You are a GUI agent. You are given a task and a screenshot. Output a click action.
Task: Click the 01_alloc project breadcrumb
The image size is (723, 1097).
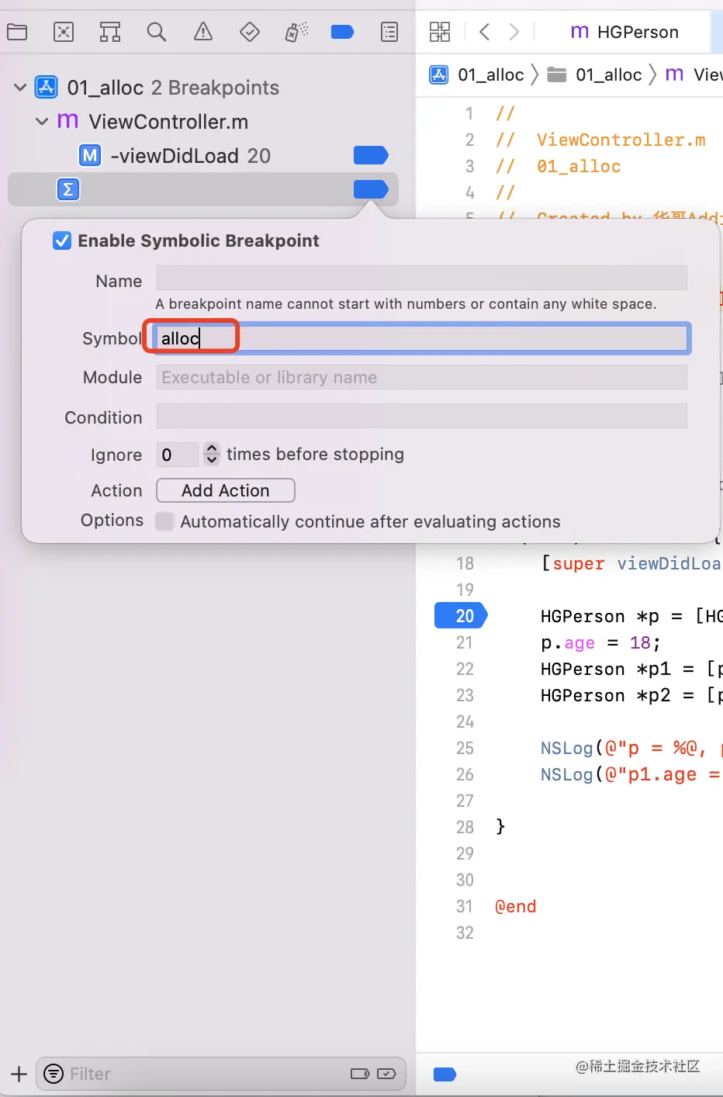pos(477,74)
